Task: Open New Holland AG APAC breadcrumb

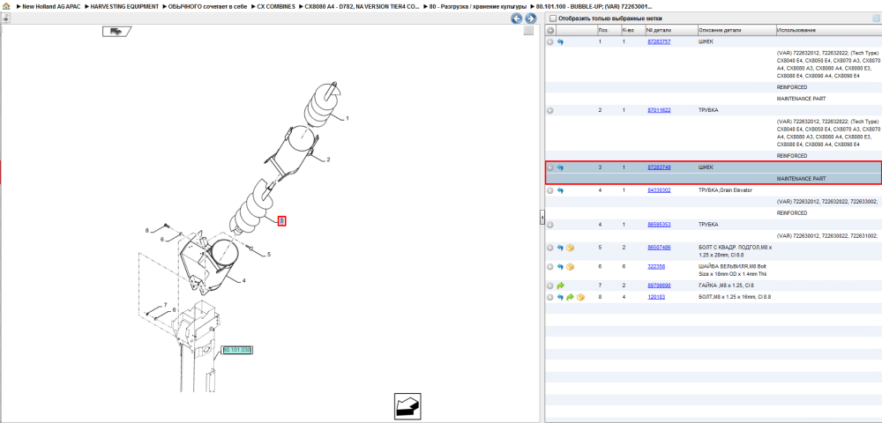Action: (x=51, y=6)
